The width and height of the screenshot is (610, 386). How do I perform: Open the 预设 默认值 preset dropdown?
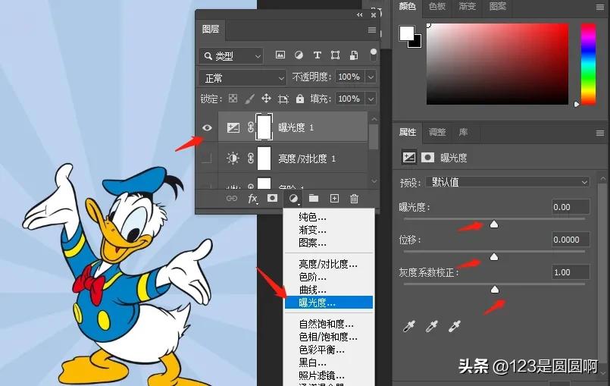[x=508, y=182]
